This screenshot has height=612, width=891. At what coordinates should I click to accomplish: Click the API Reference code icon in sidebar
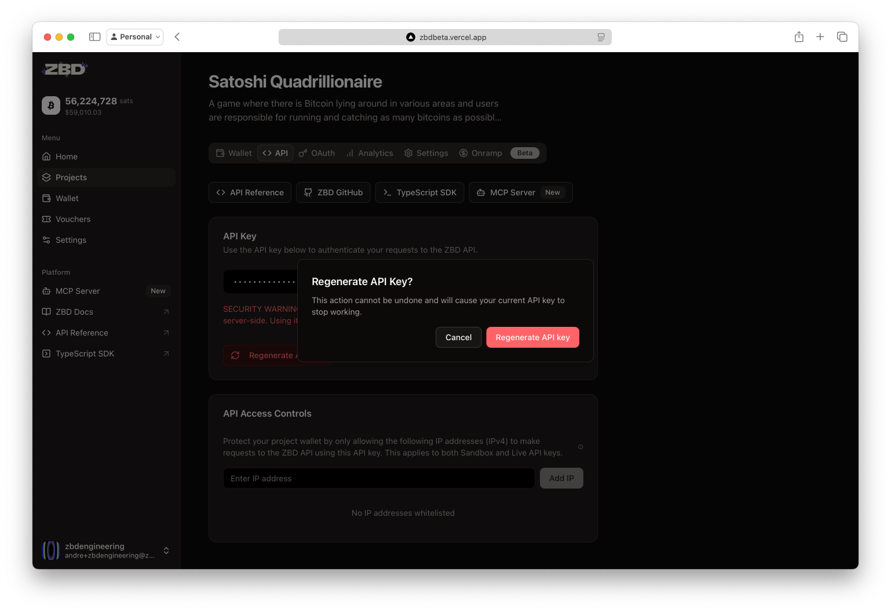[x=46, y=333]
